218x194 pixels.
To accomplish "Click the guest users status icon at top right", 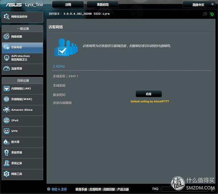I will point(205,13).
